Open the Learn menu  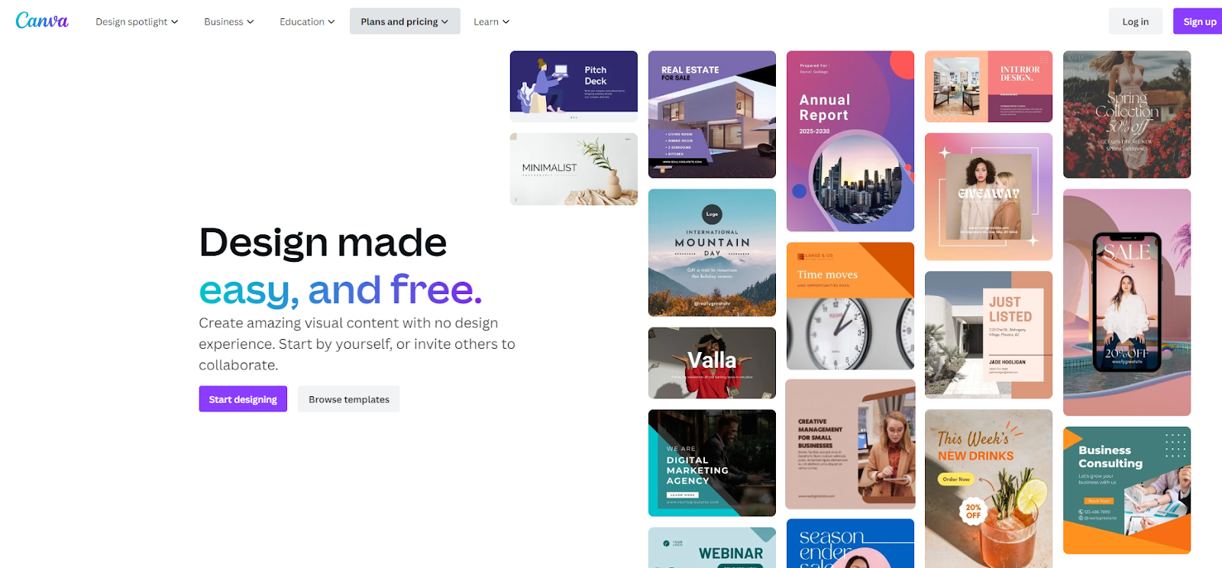(491, 21)
